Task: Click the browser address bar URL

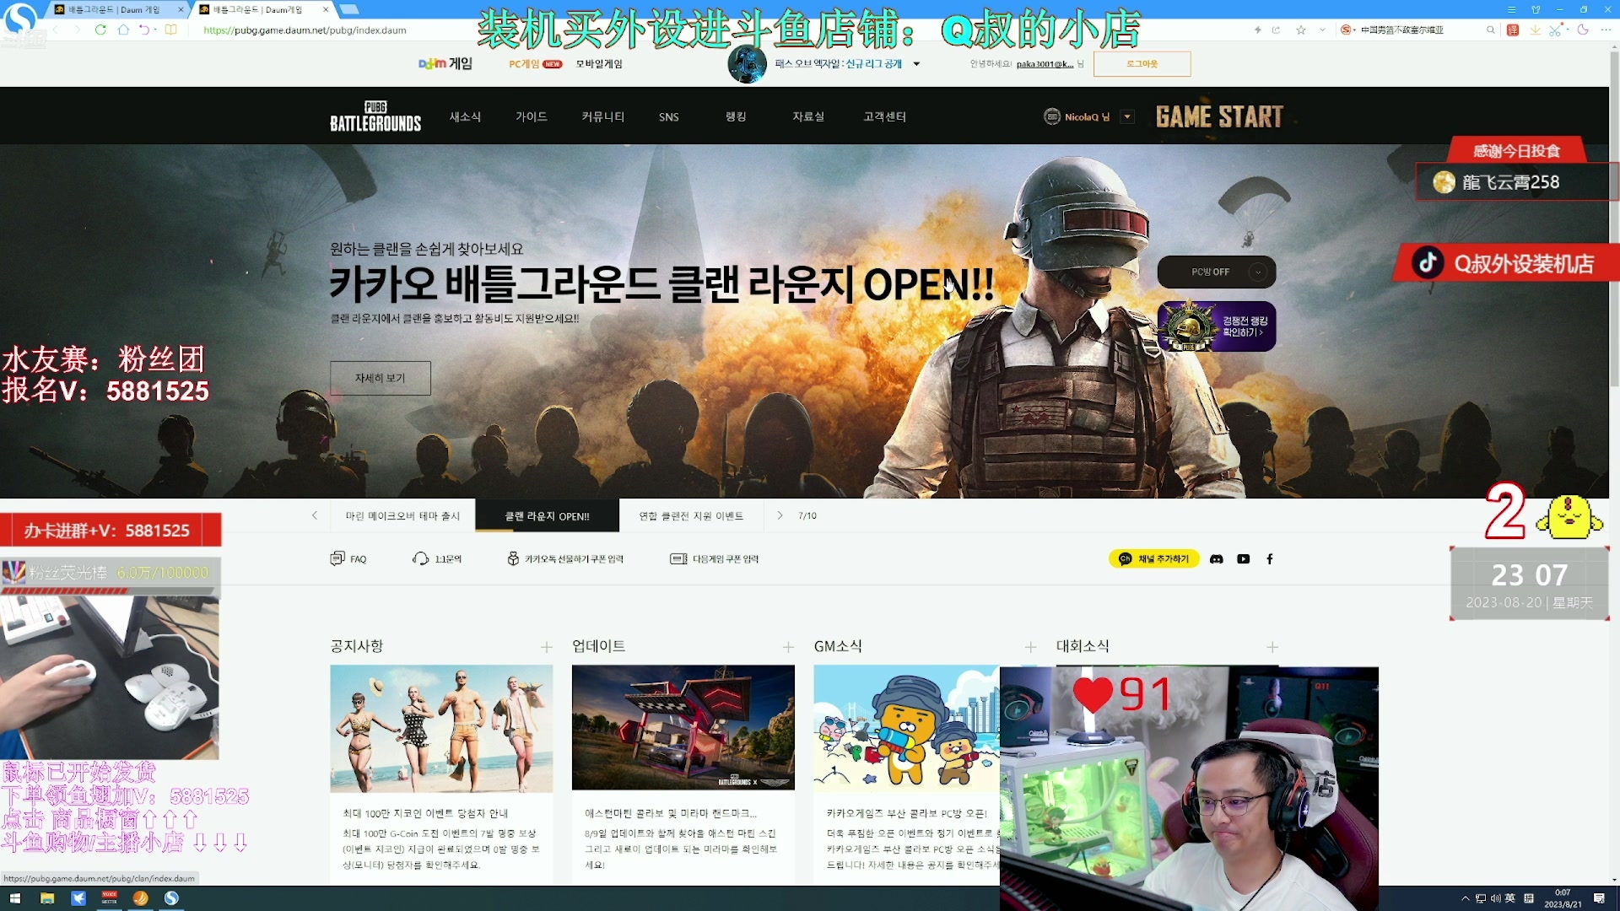Action: (x=305, y=30)
